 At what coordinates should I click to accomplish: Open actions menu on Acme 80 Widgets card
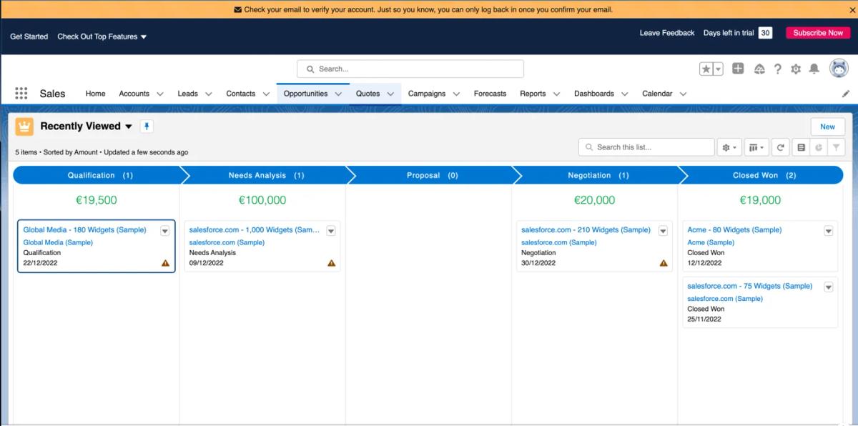click(x=829, y=231)
